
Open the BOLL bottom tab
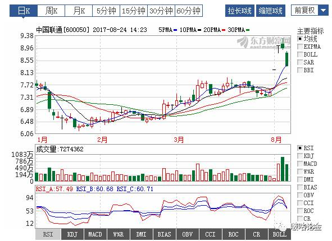(x=280, y=234)
